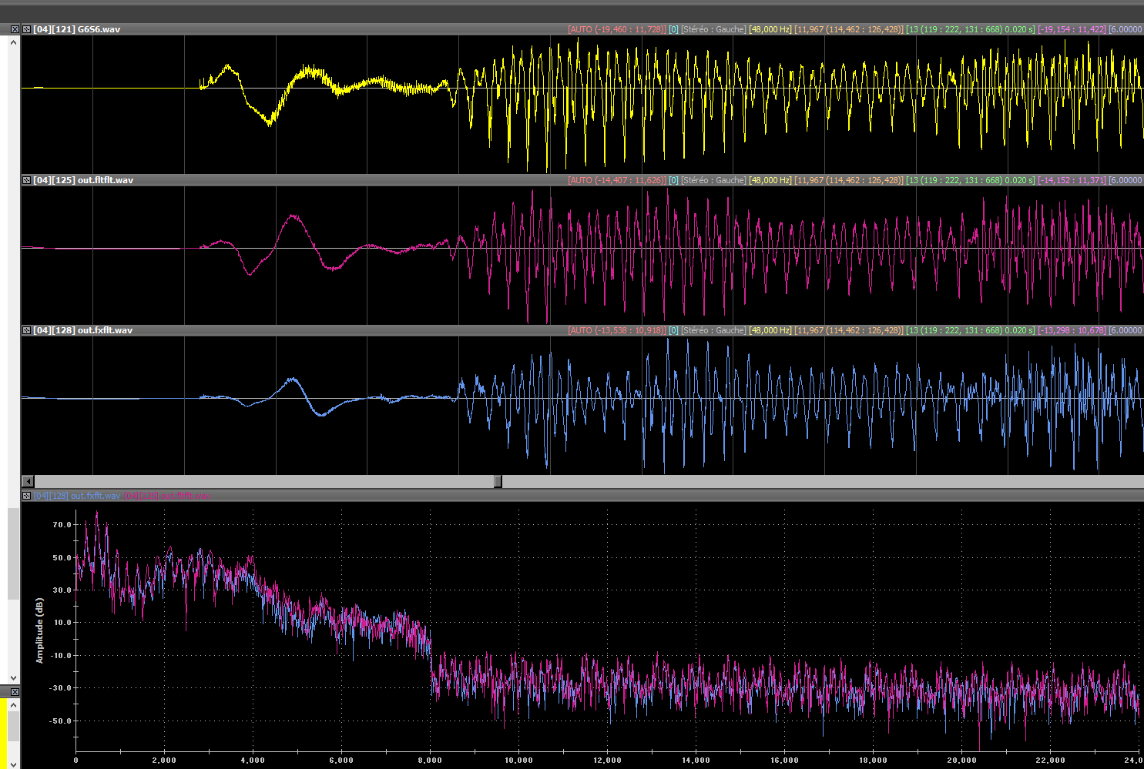
Task: Click the spectrum panel header icon
Action: point(26,496)
